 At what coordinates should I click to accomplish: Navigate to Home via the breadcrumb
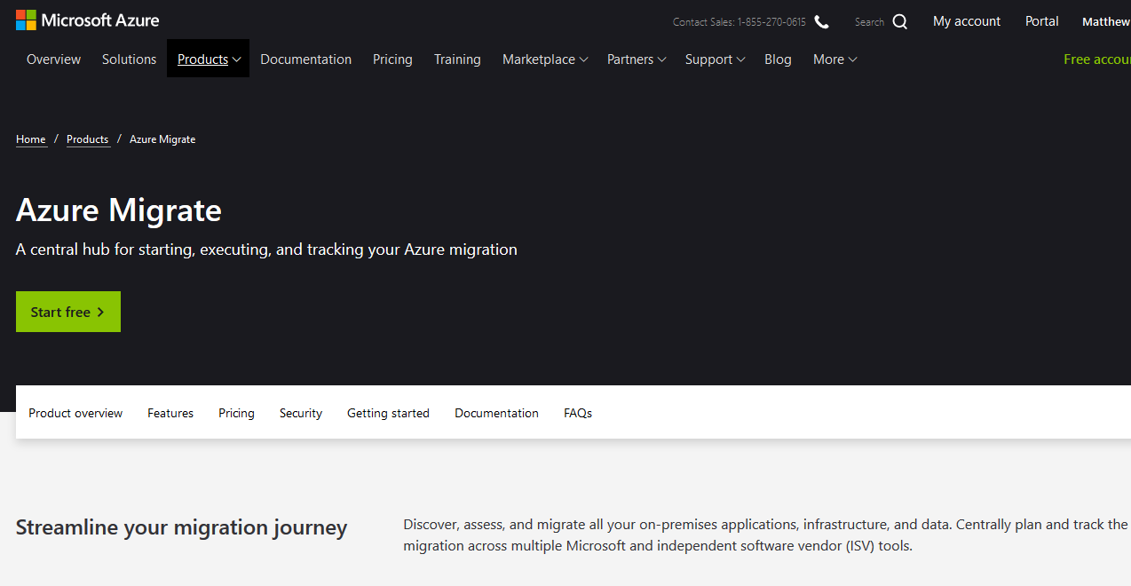click(x=30, y=139)
